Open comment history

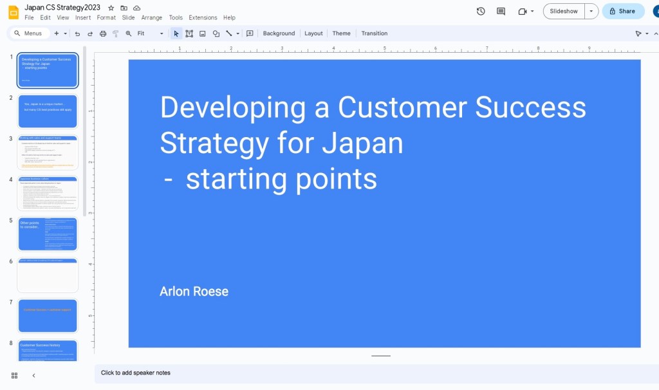[x=500, y=11]
